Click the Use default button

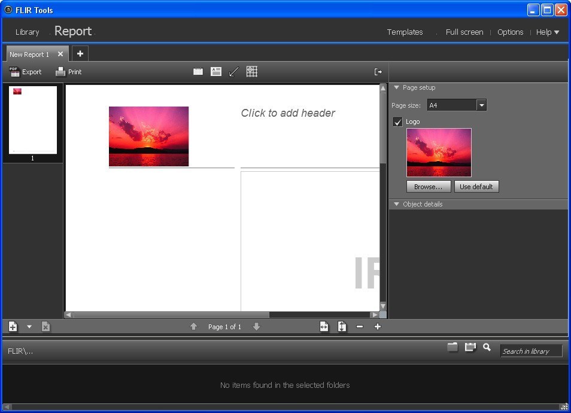[476, 186]
